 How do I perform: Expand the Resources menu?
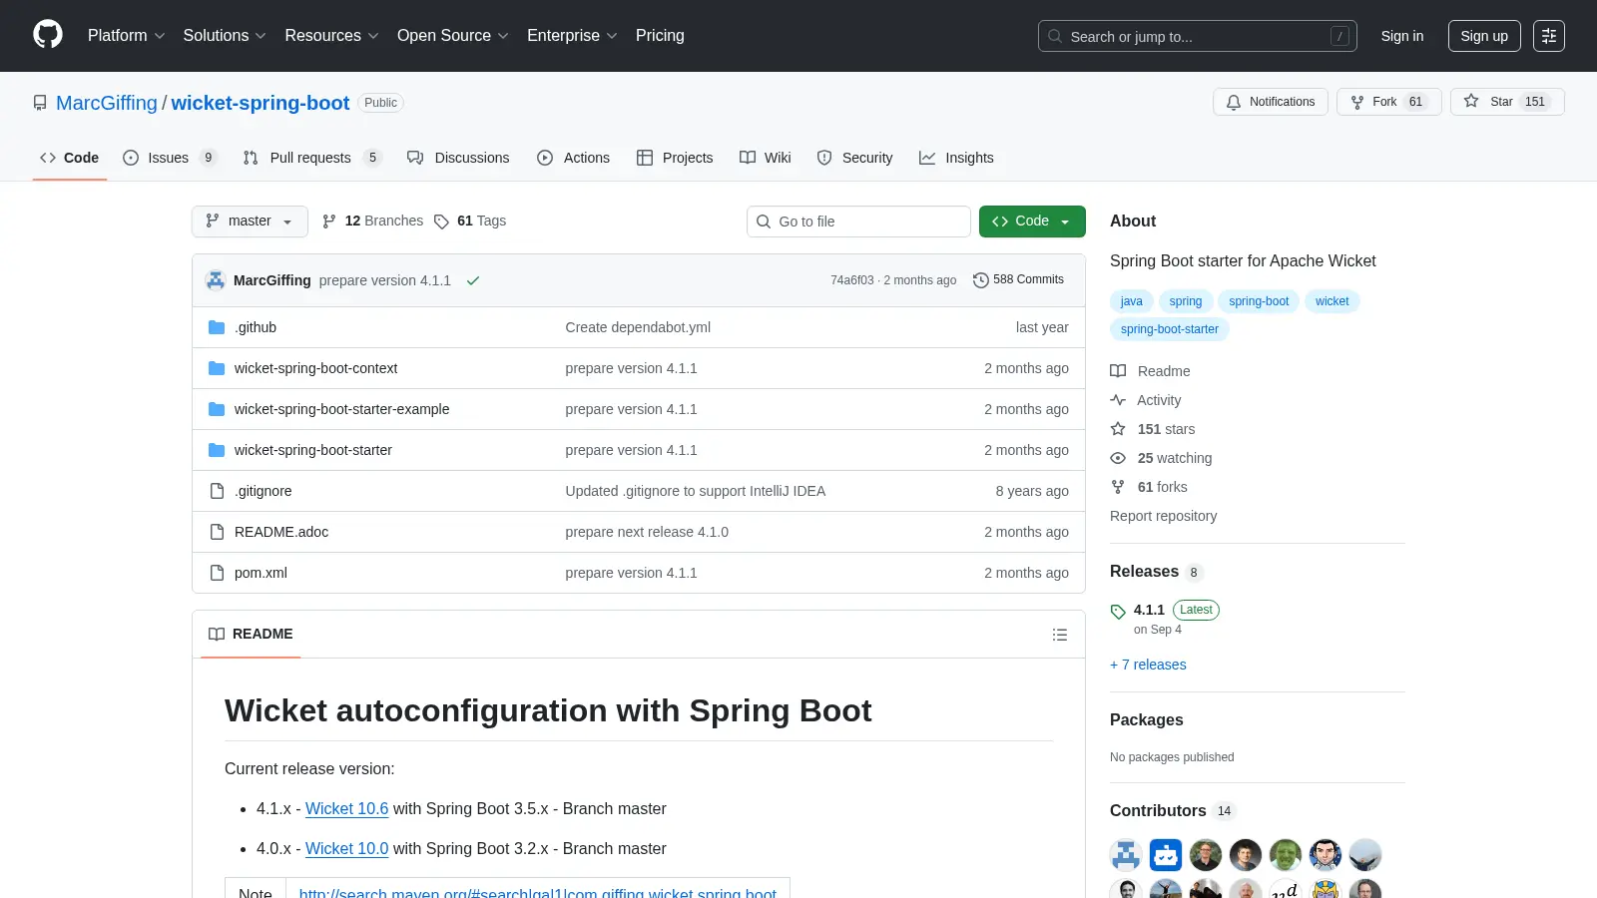pyautogui.click(x=331, y=36)
